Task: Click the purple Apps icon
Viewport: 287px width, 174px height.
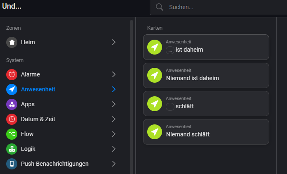Action: [x=12, y=104]
